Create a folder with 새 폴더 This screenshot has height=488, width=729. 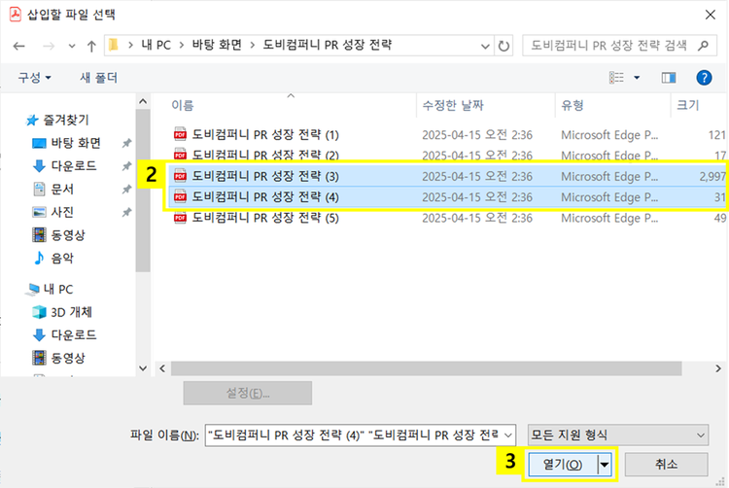[x=98, y=77]
